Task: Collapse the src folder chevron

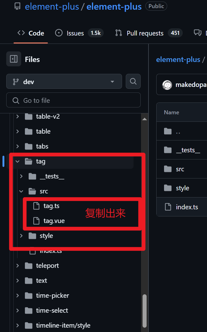Action: click(21, 191)
